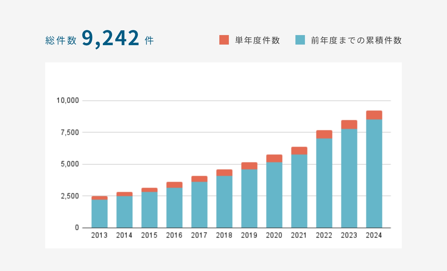Click the 2017 x-axis label
447x271 pixels.
[x=199, y=235]
